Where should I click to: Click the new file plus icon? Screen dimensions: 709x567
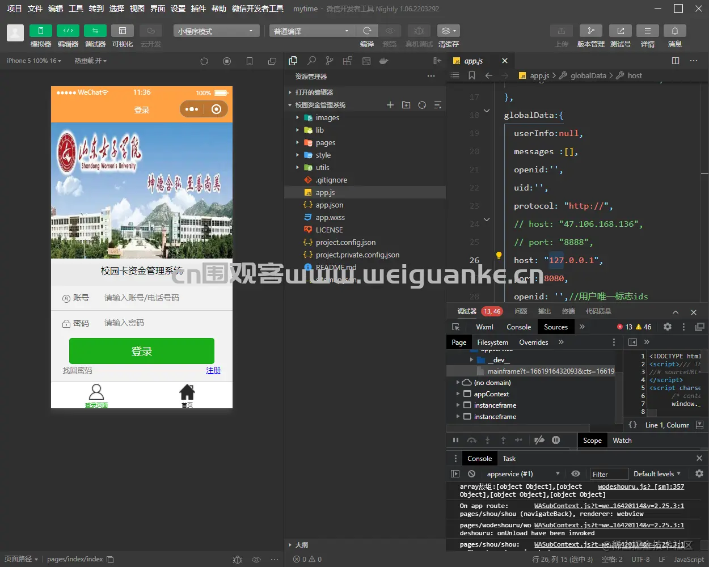(x=390, y=105)
